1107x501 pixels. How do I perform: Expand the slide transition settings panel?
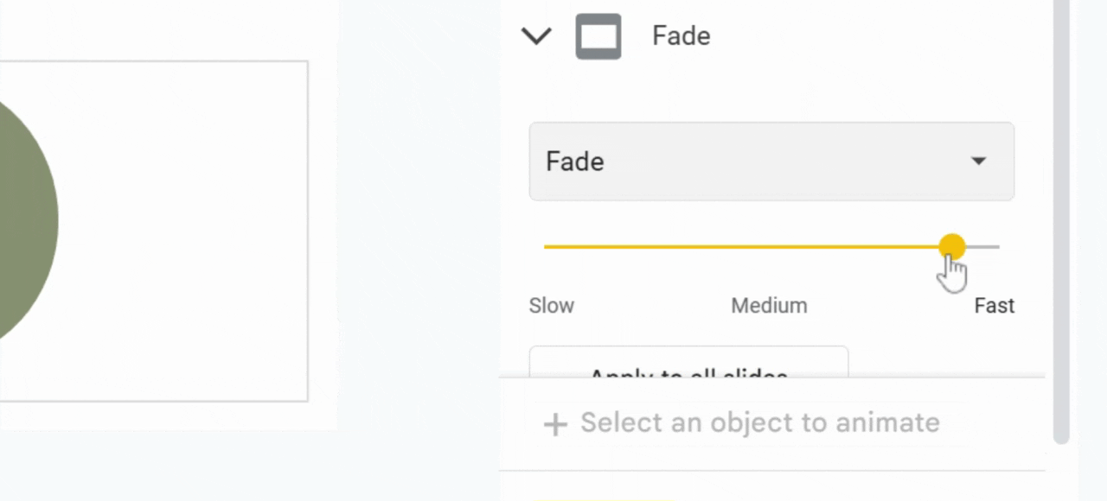[536, 36]
